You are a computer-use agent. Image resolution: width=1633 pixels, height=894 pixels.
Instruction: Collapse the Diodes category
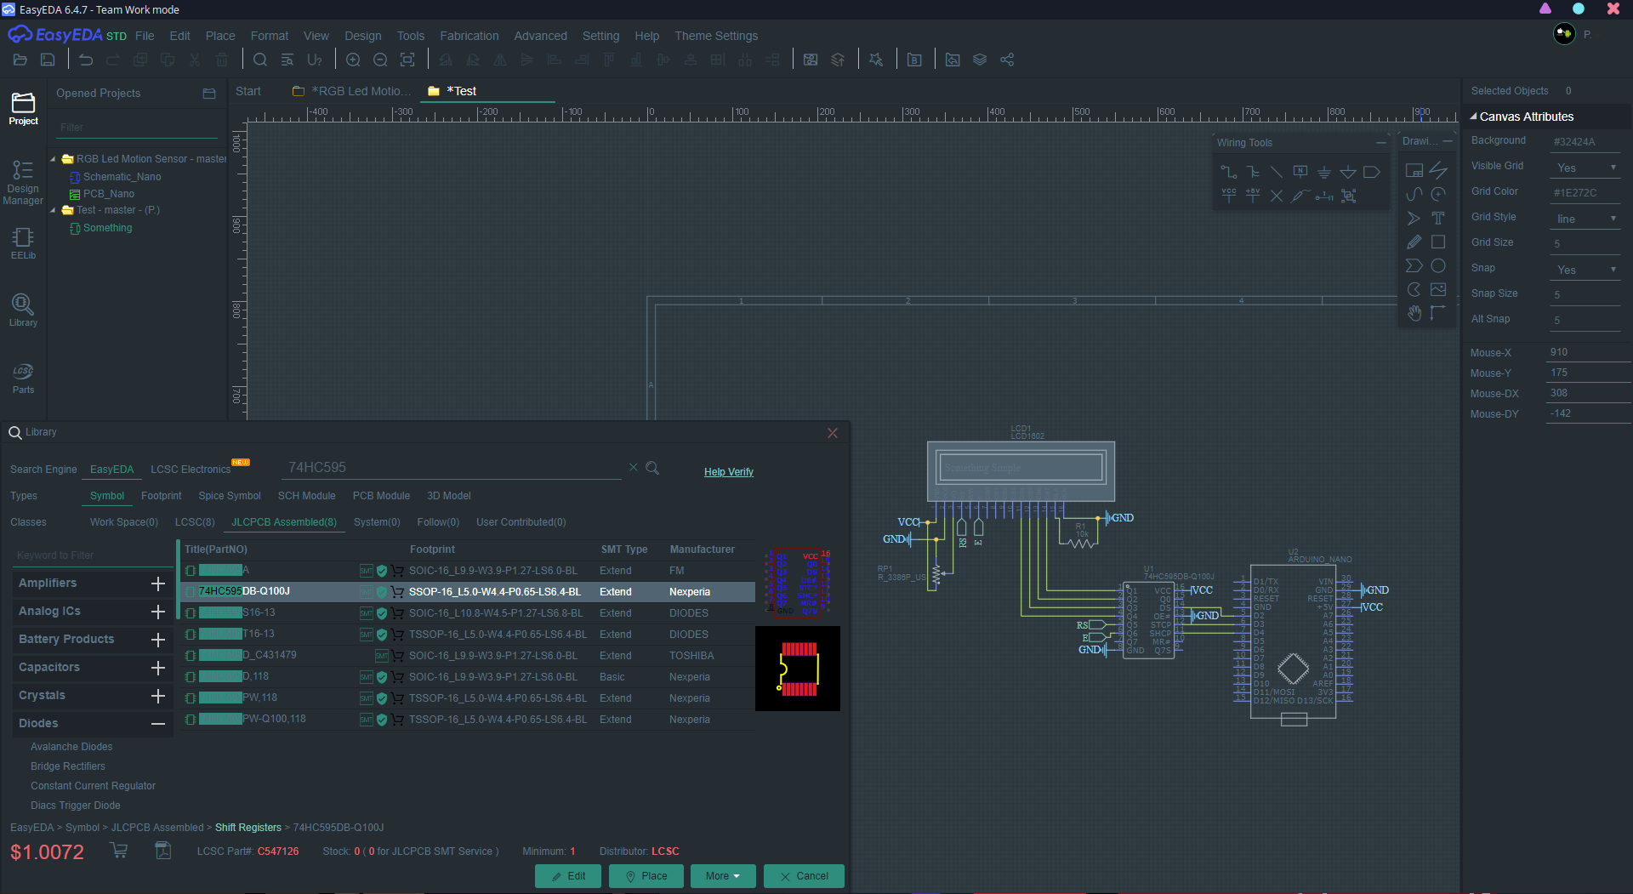[x=157, y=724]
